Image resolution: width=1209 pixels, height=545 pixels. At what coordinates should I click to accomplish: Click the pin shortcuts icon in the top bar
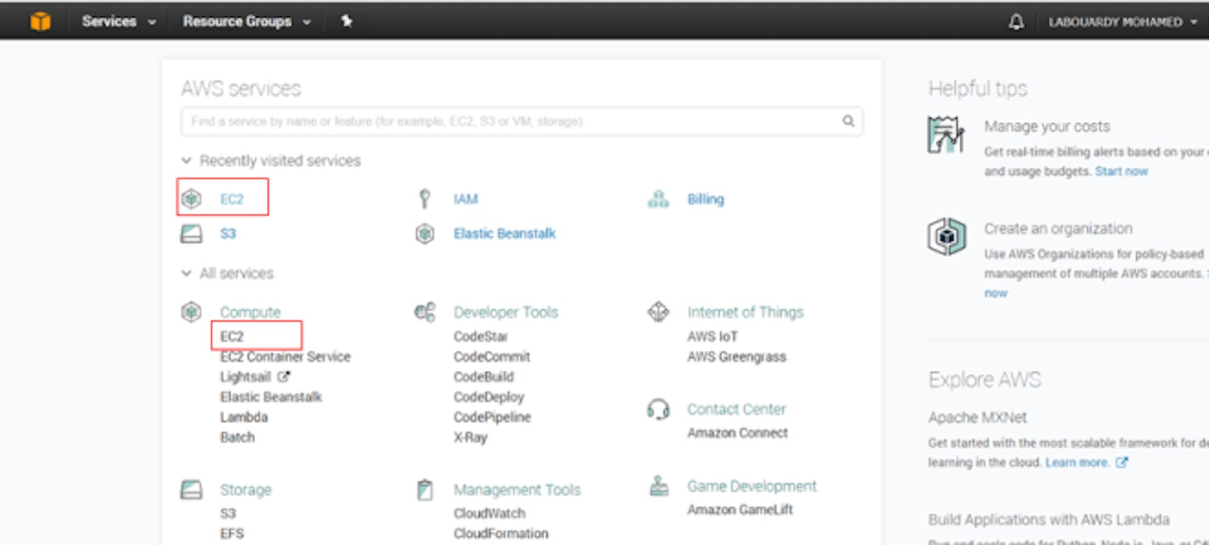pyautogui.click(x=346, y=21)
